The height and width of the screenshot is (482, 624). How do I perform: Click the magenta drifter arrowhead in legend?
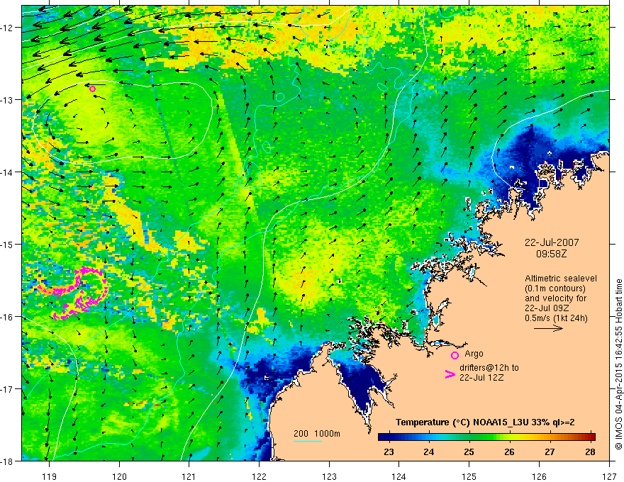[x=450, y=374]
